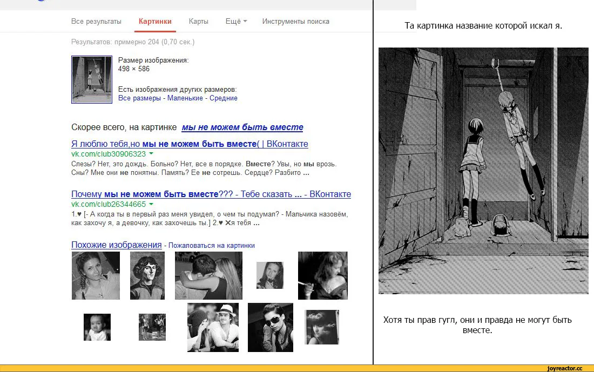Expand the Ещё dropdown menu
The width and height of the screenshot is (594, 372).
click(x=236, y=22)
